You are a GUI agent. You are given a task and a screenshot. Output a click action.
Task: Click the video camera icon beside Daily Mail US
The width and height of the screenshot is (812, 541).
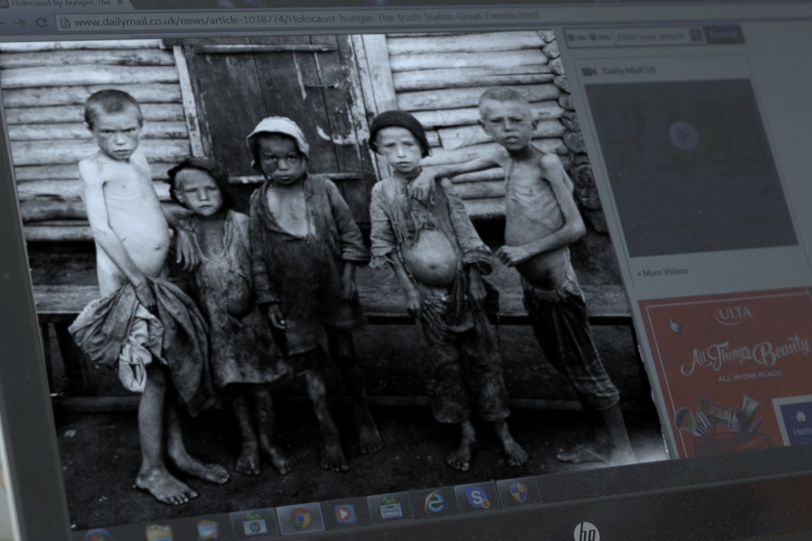pos(589,71)
